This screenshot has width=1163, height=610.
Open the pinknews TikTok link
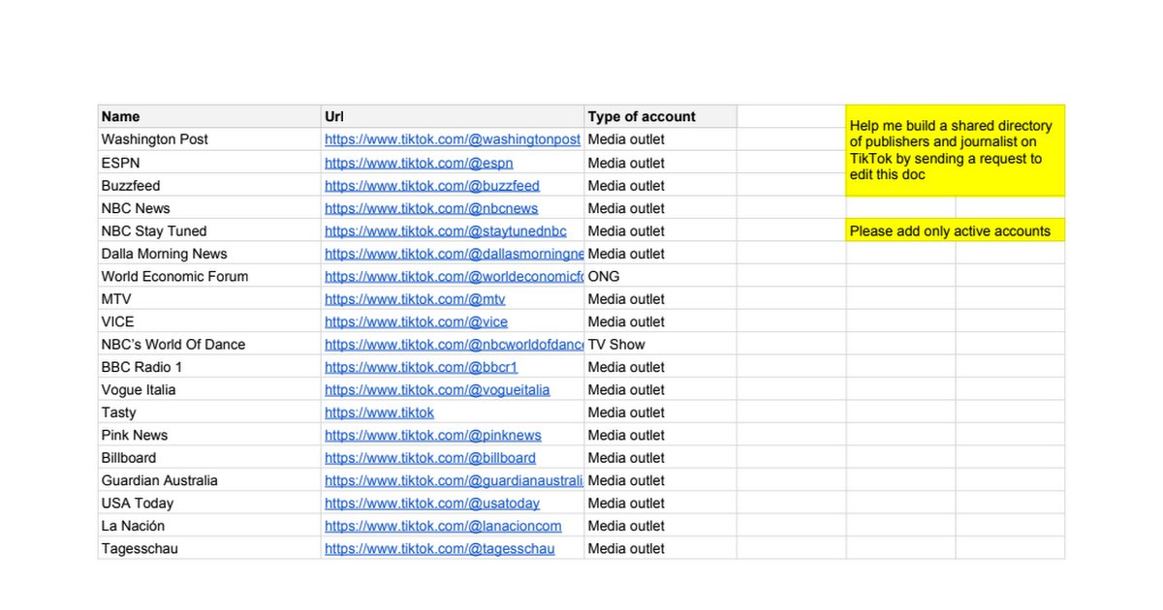click(433, 435)
